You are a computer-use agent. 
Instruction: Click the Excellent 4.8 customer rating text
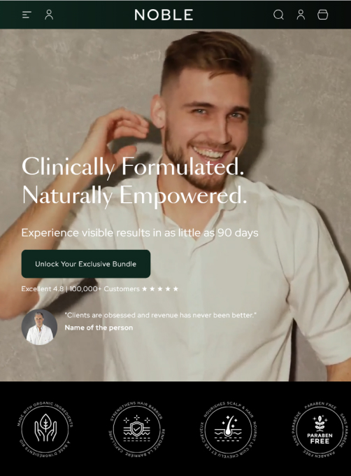(80, 288)
